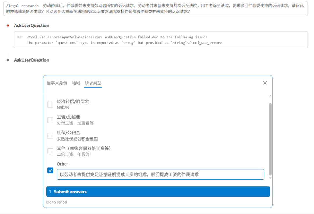Close the question dialog with X
The height and width of the screenshot is (214, 314).
click(265, 83)
